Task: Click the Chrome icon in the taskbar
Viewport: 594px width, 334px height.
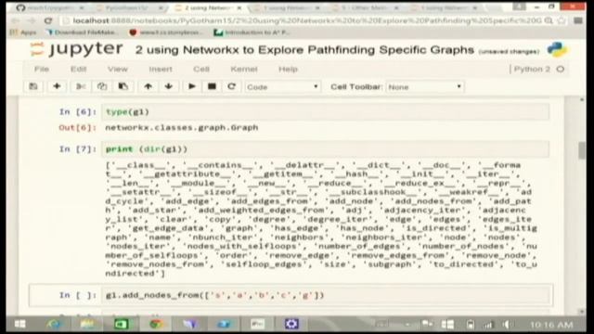Action: pos(155,324)
